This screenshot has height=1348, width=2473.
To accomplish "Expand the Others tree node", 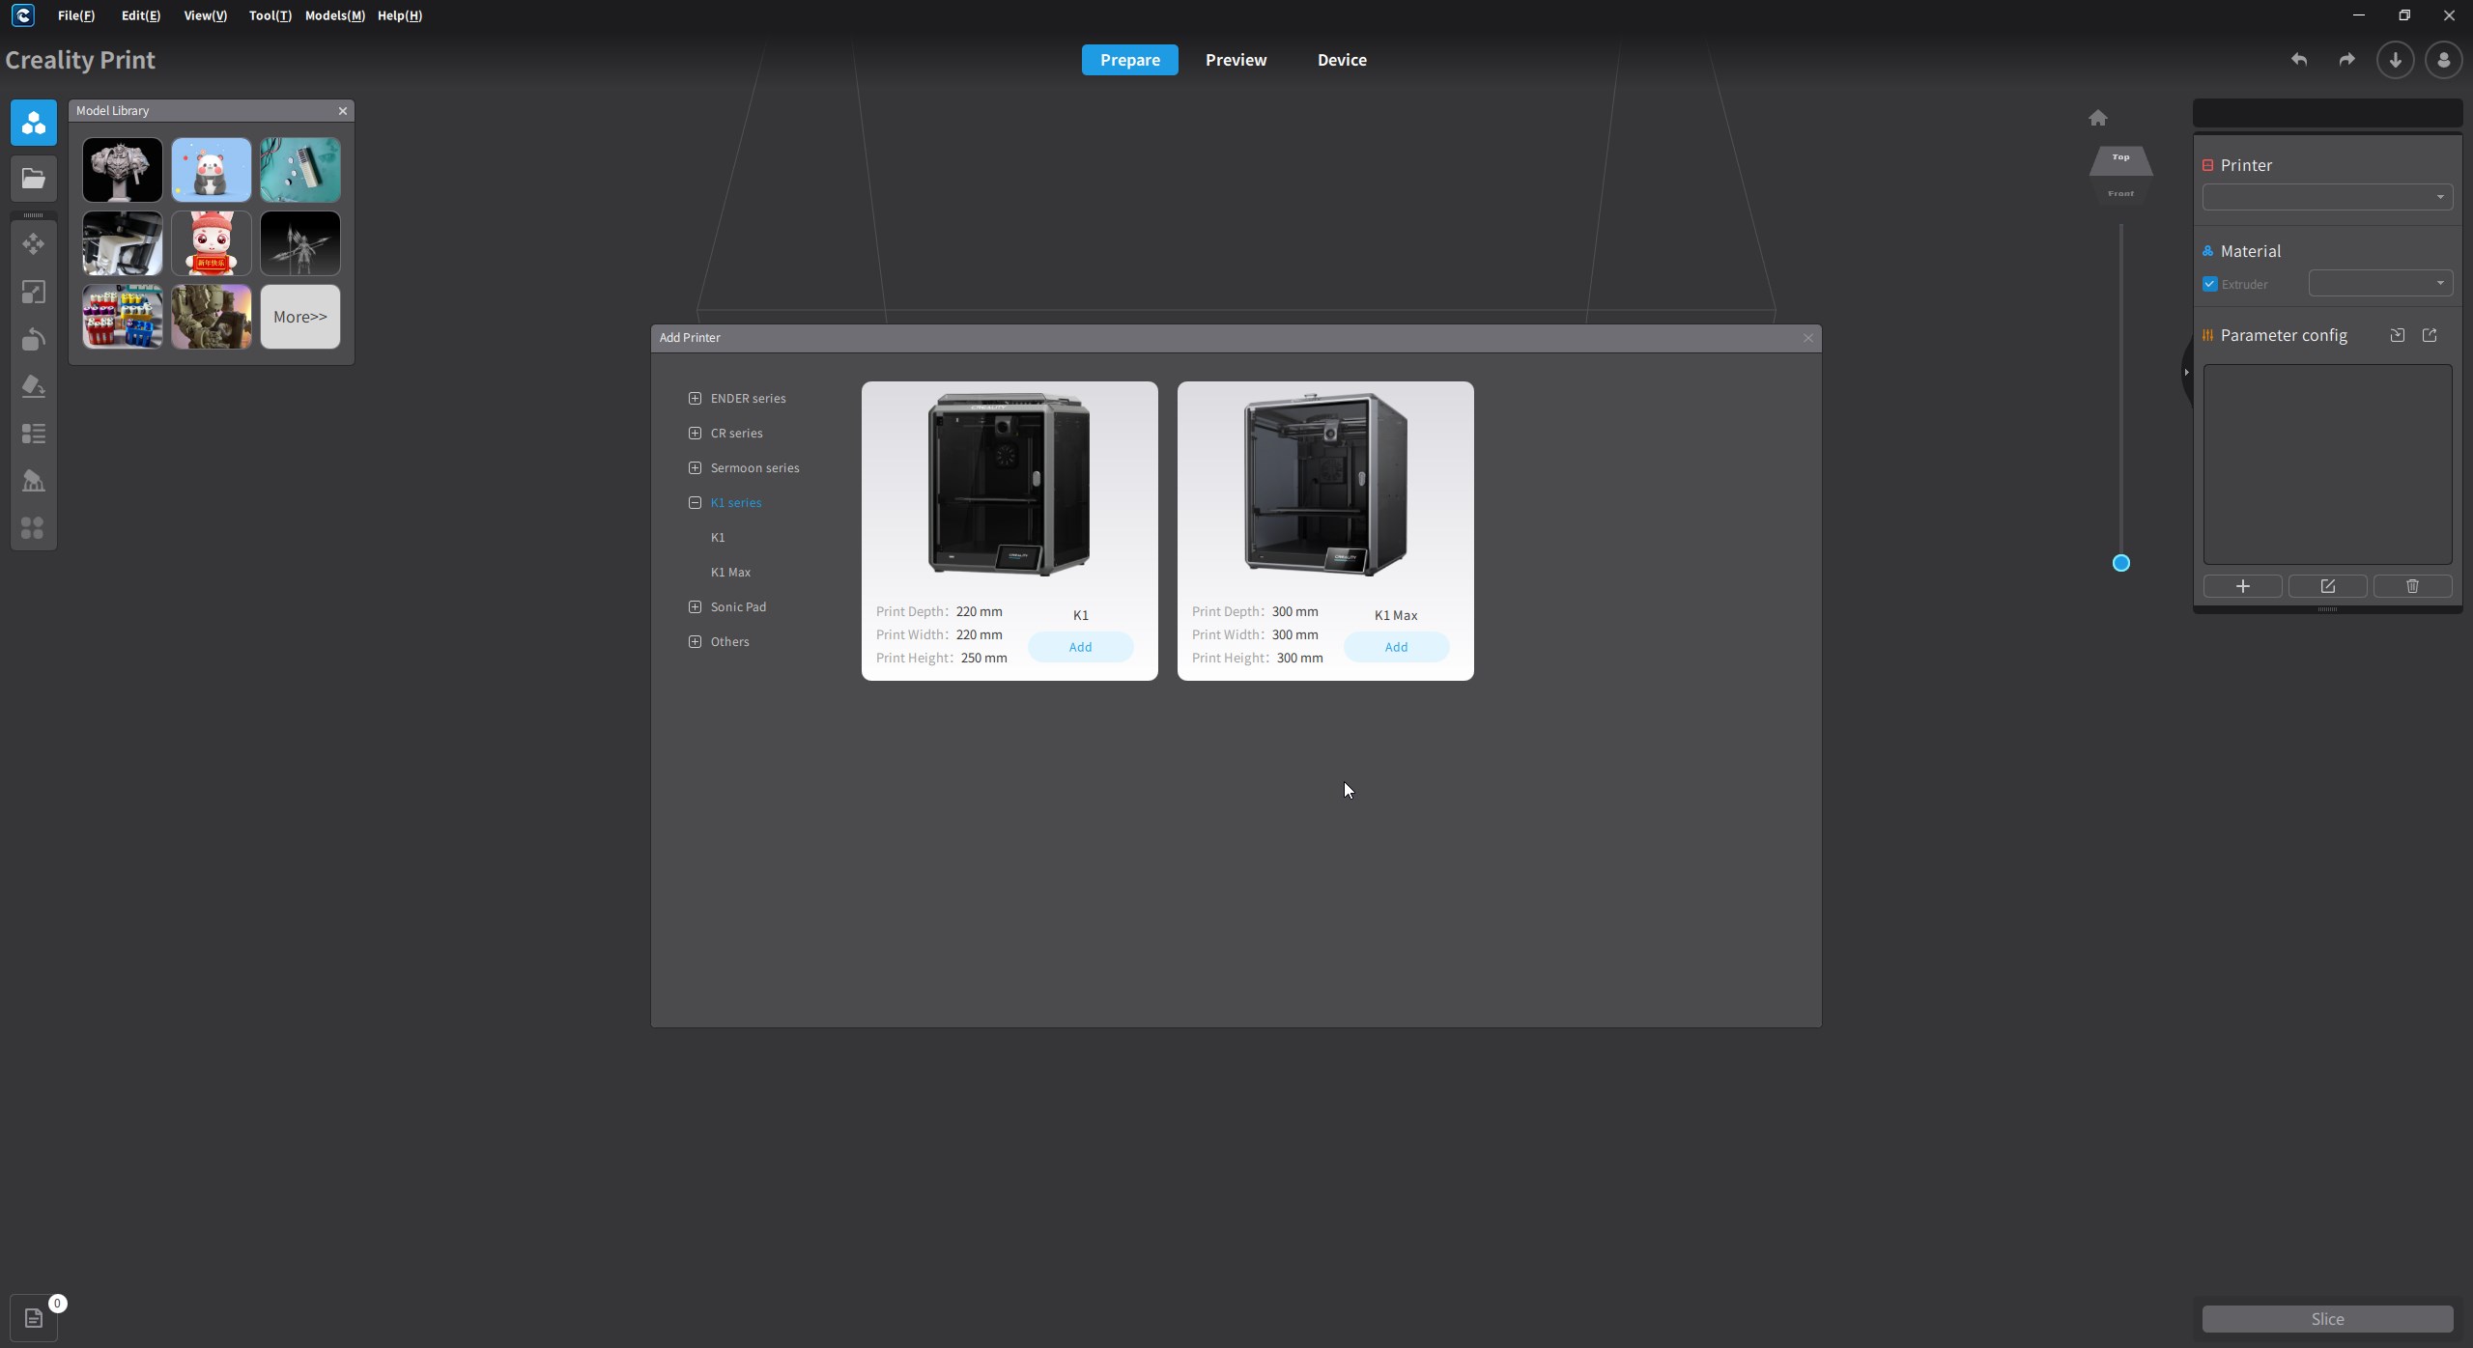I will (x=695, y=641).
